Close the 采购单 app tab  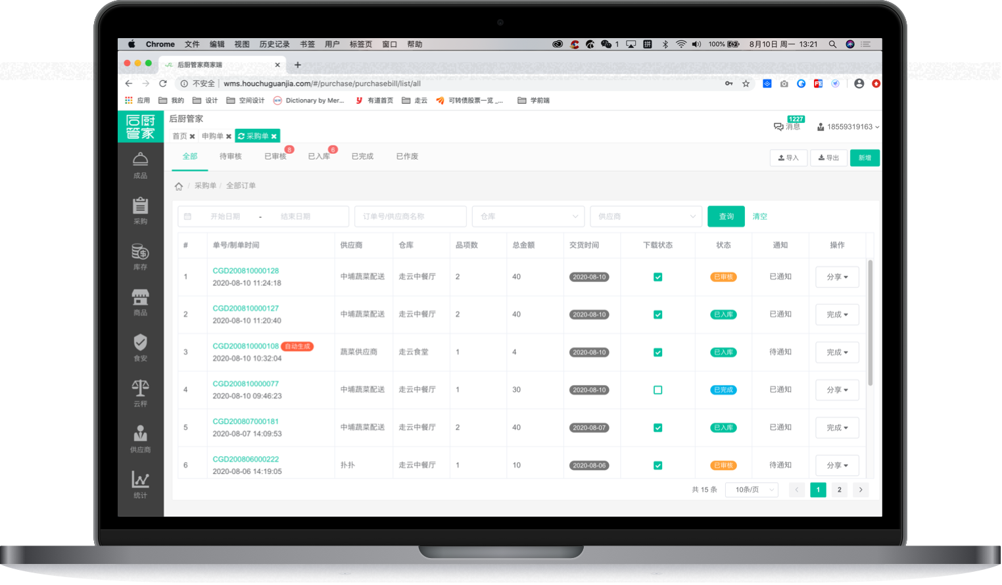[x=274, y=136]
